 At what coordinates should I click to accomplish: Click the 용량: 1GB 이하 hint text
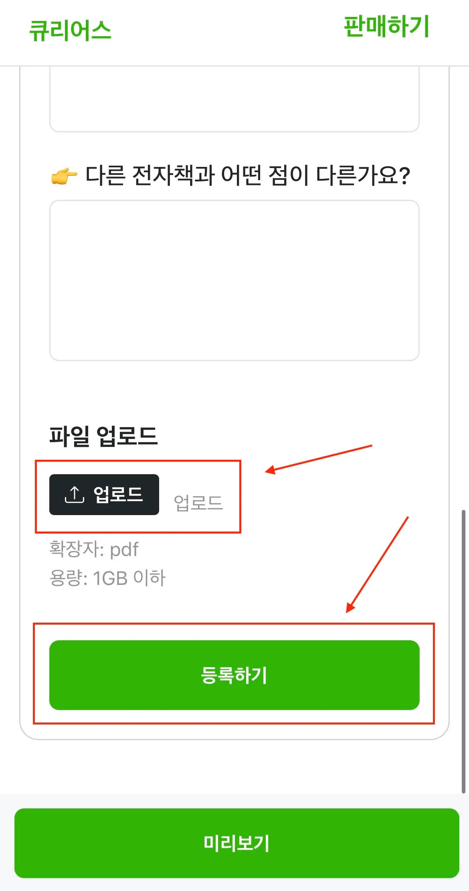pyautogui.click(x=107, y=578)
